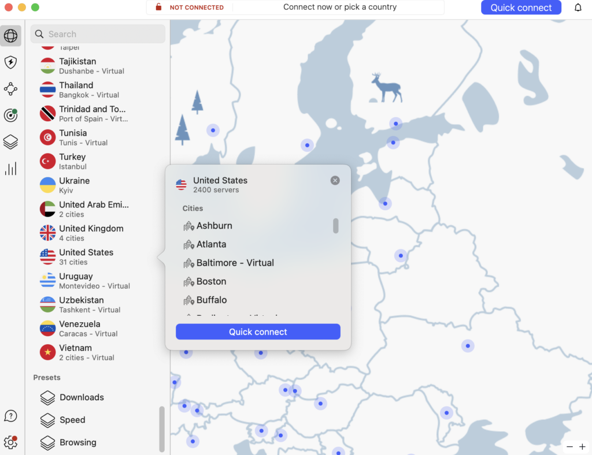
Task: Click the United States flag in popup header
Action: (181, 185)
